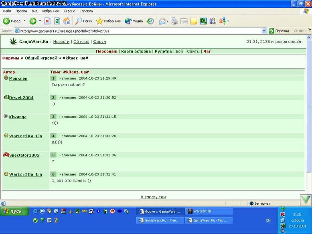This screenshot has height=234, width=312.
Task: Click the icon next to Kiwanga
Action: click(x=6, y=116)
